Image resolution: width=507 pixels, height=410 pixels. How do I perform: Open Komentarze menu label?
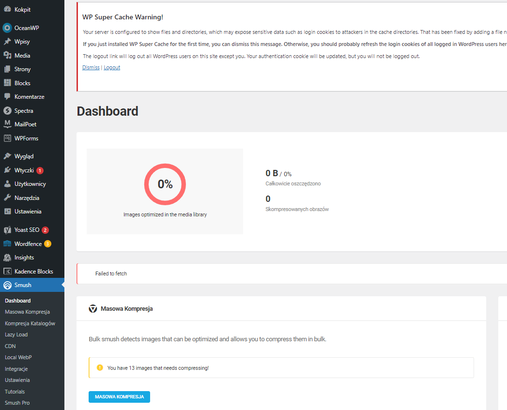pos(30,96)
